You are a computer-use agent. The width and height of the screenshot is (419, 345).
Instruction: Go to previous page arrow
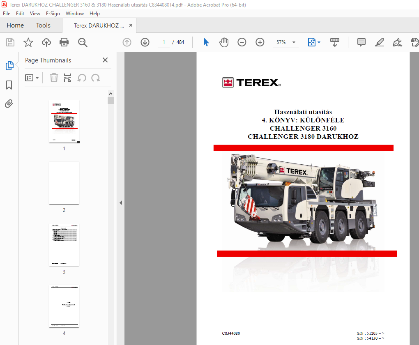[127, 42]
